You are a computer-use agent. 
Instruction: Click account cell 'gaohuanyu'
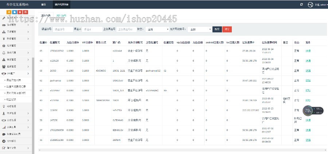point(55,80)
